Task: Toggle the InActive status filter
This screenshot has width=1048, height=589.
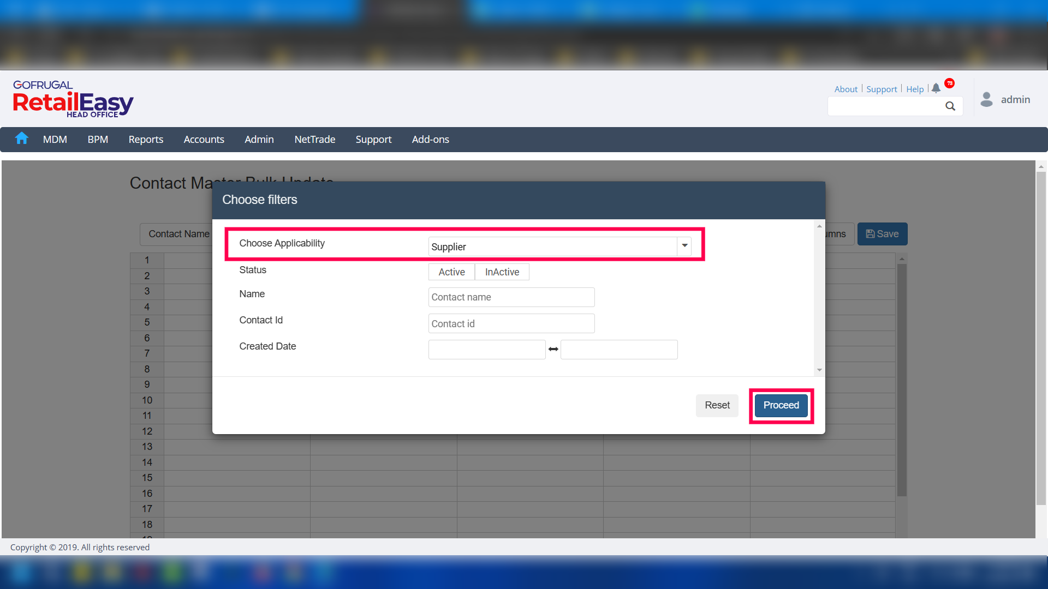Action: click(502, 272)
